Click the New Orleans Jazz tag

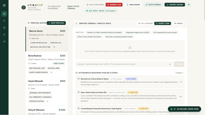(37, 68)
